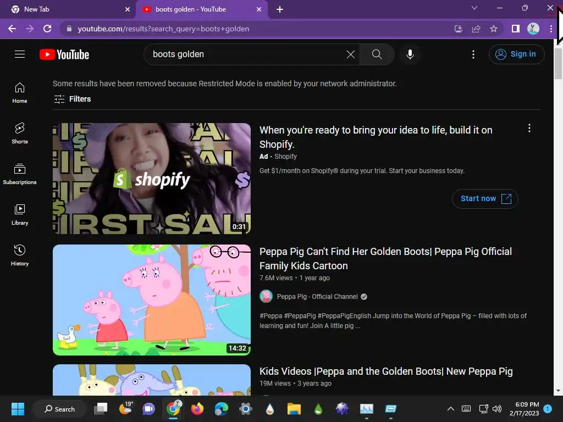The height and width of the screenshot is (422, 563).
Task: Open the Chrome three-dot menu
Action: [551, 29]
